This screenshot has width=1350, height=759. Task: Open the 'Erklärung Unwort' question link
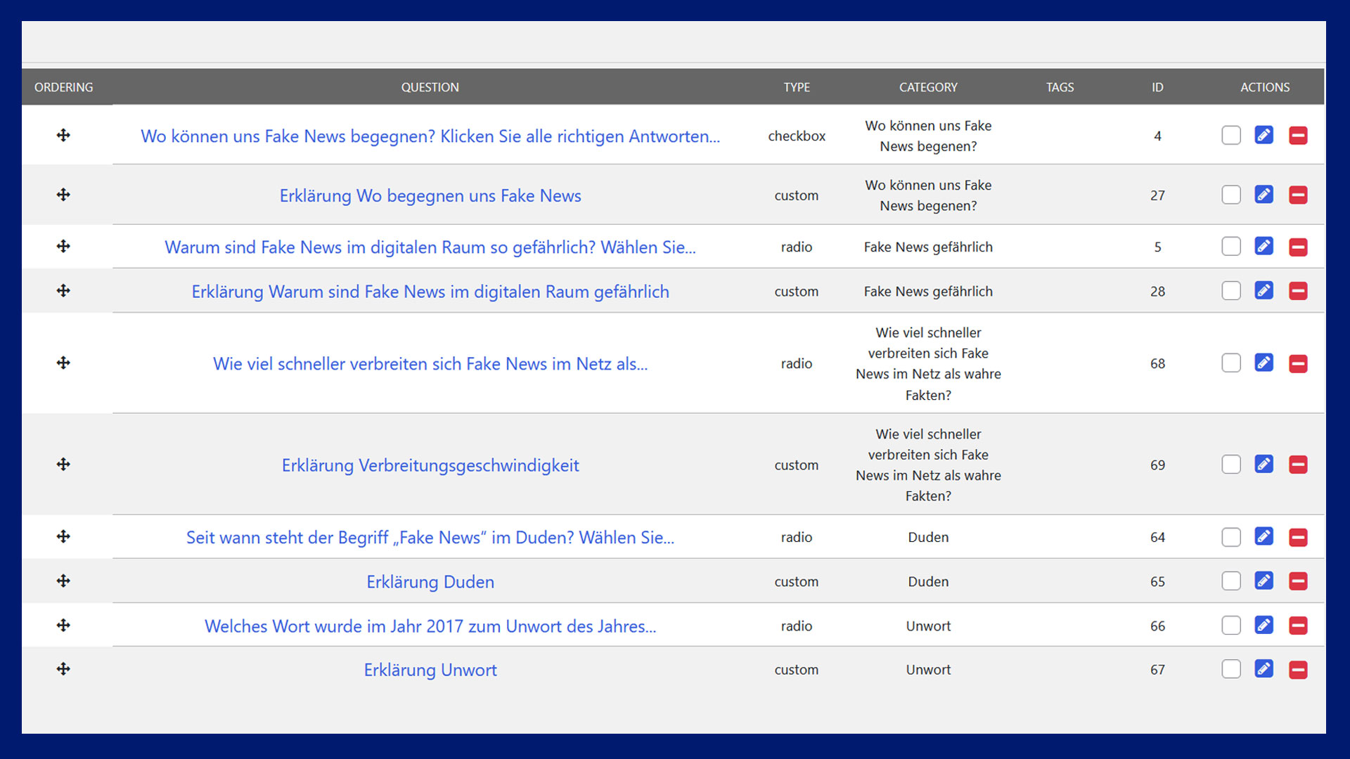tap(430, 670)
